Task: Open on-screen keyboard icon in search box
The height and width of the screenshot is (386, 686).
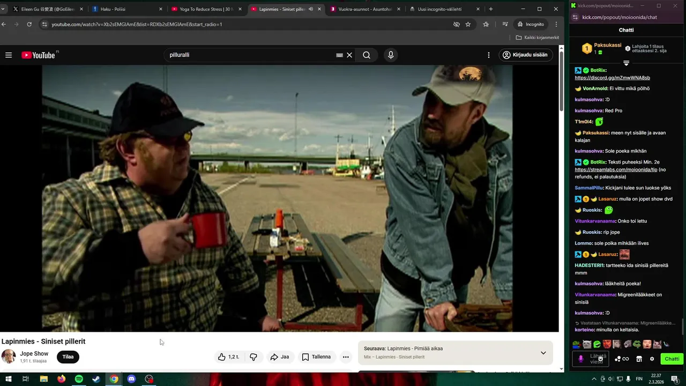Action: coord(339,55)
